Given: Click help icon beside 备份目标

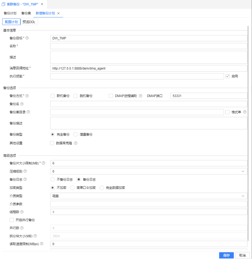Looking at the screenshot, I should click(27, 38).
